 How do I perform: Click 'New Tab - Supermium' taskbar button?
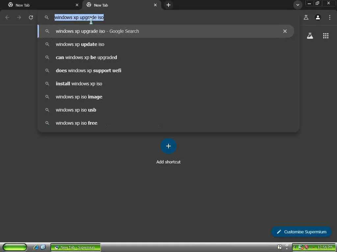(76, 247)
